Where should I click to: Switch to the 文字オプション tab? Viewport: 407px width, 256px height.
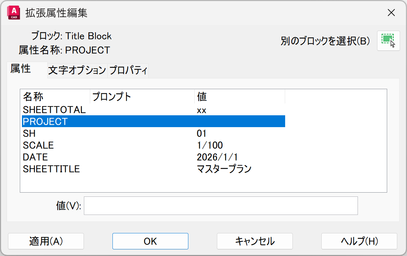pos(77,70)
